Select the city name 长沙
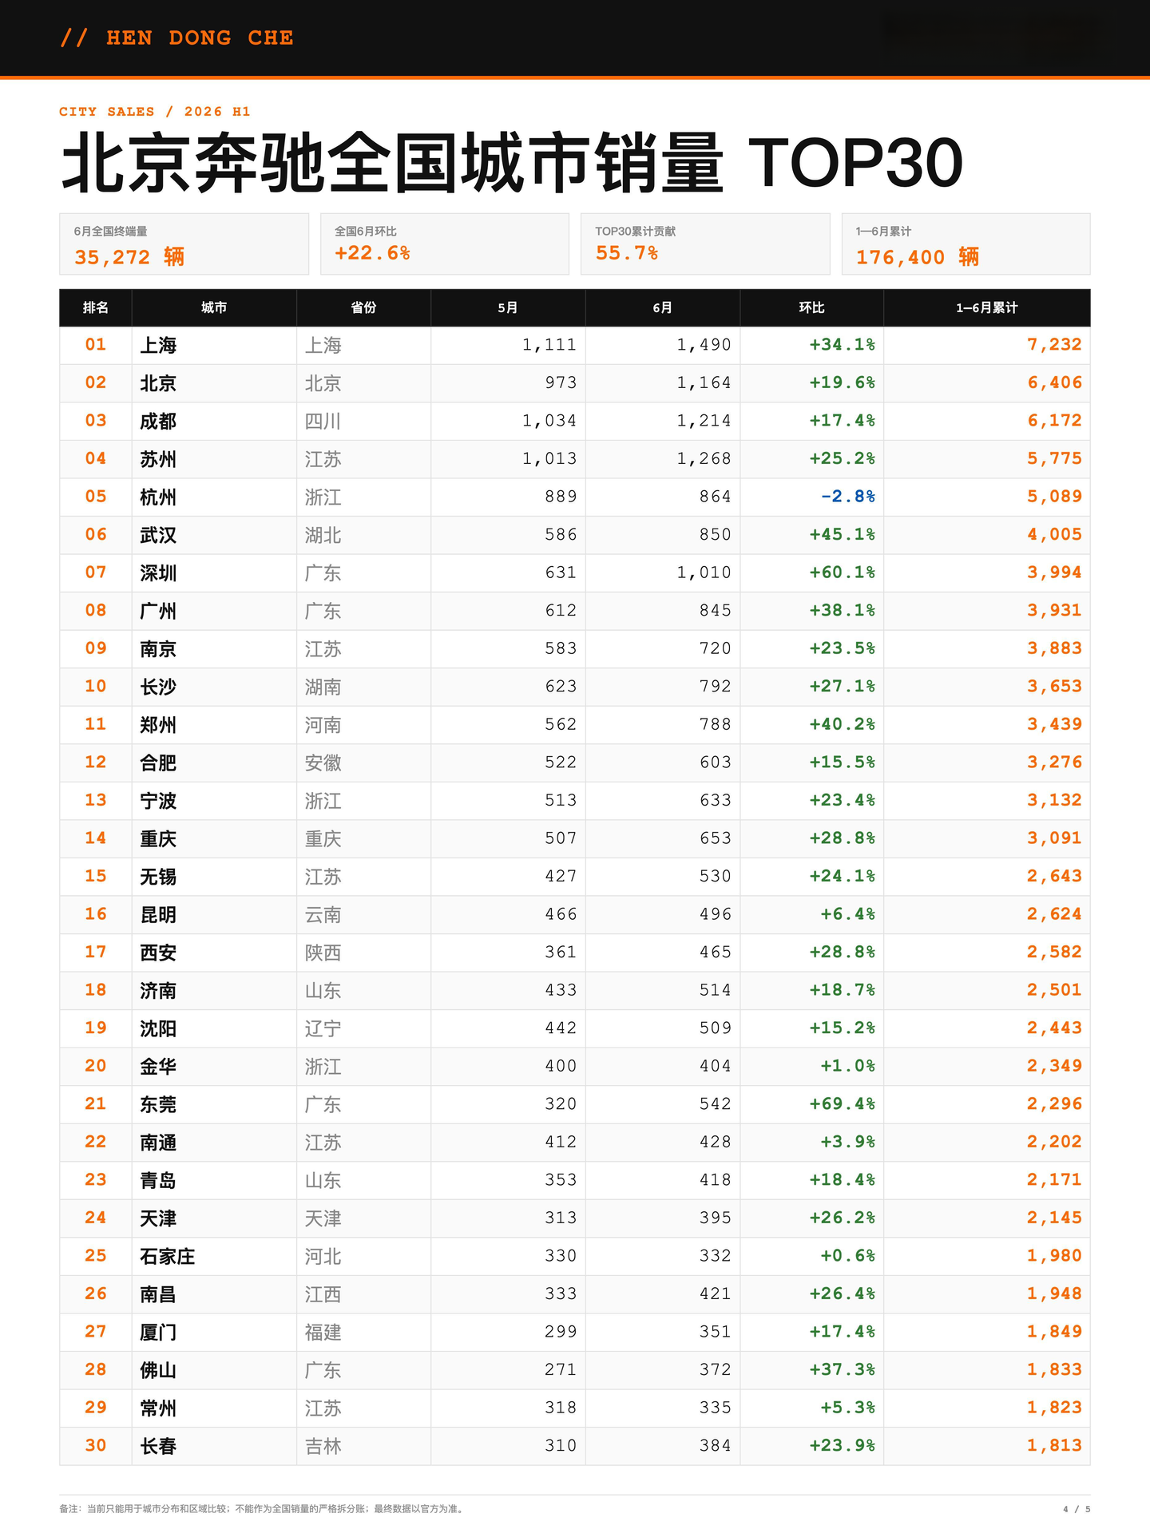Screen dimensions: 1150x1537 pyautogui.click(x=158, y=687)
